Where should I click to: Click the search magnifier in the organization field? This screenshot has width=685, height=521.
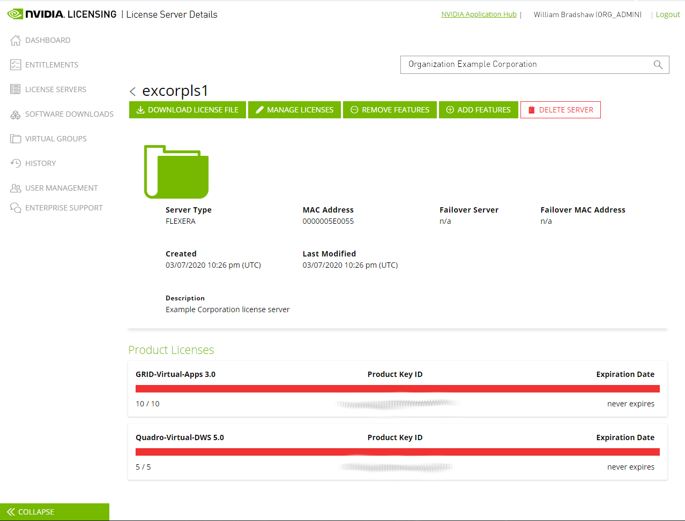(x=658, y=64)
